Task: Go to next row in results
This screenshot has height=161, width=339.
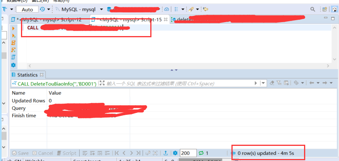Action: (131, 153)
